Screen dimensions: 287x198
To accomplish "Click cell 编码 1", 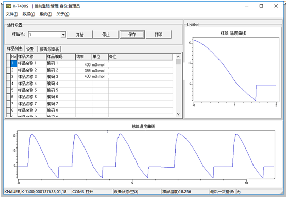I will click(61, 63).
